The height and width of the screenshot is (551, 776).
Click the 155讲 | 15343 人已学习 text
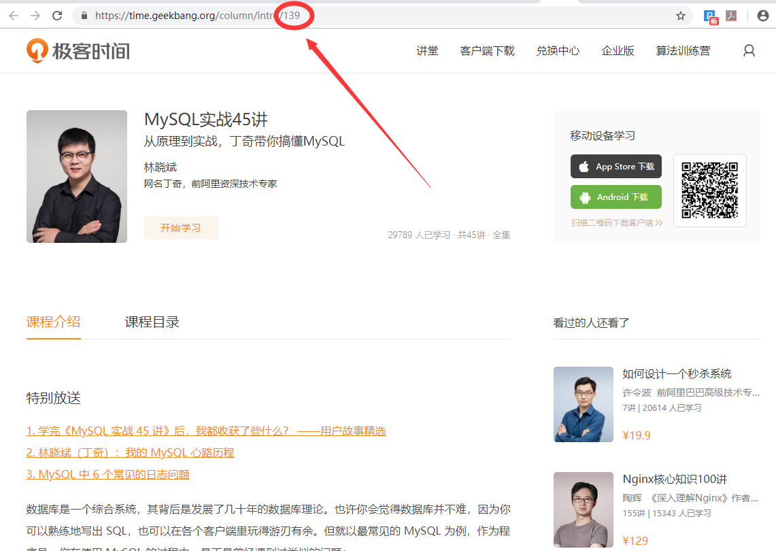pyautogui.click(x=667, y=514)
